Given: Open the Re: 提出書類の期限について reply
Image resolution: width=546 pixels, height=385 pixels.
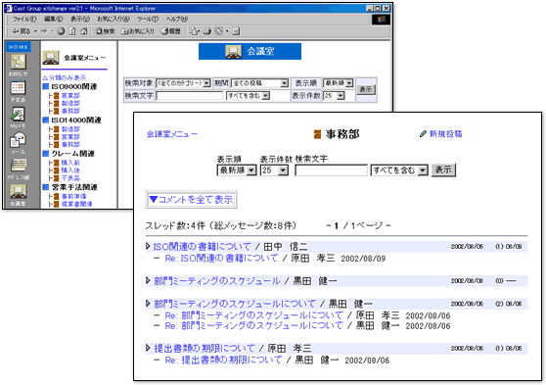Looking at the screenshot, I should [x=223, y=360].
